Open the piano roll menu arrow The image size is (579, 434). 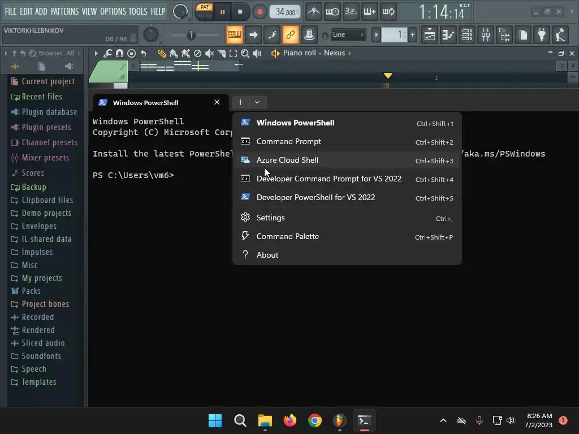(x=96, y=54)
